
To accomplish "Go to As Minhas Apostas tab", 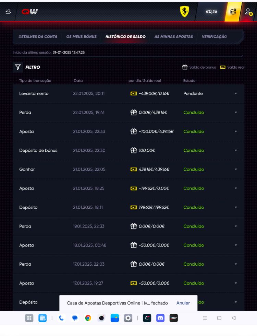I will pos(174,37).
